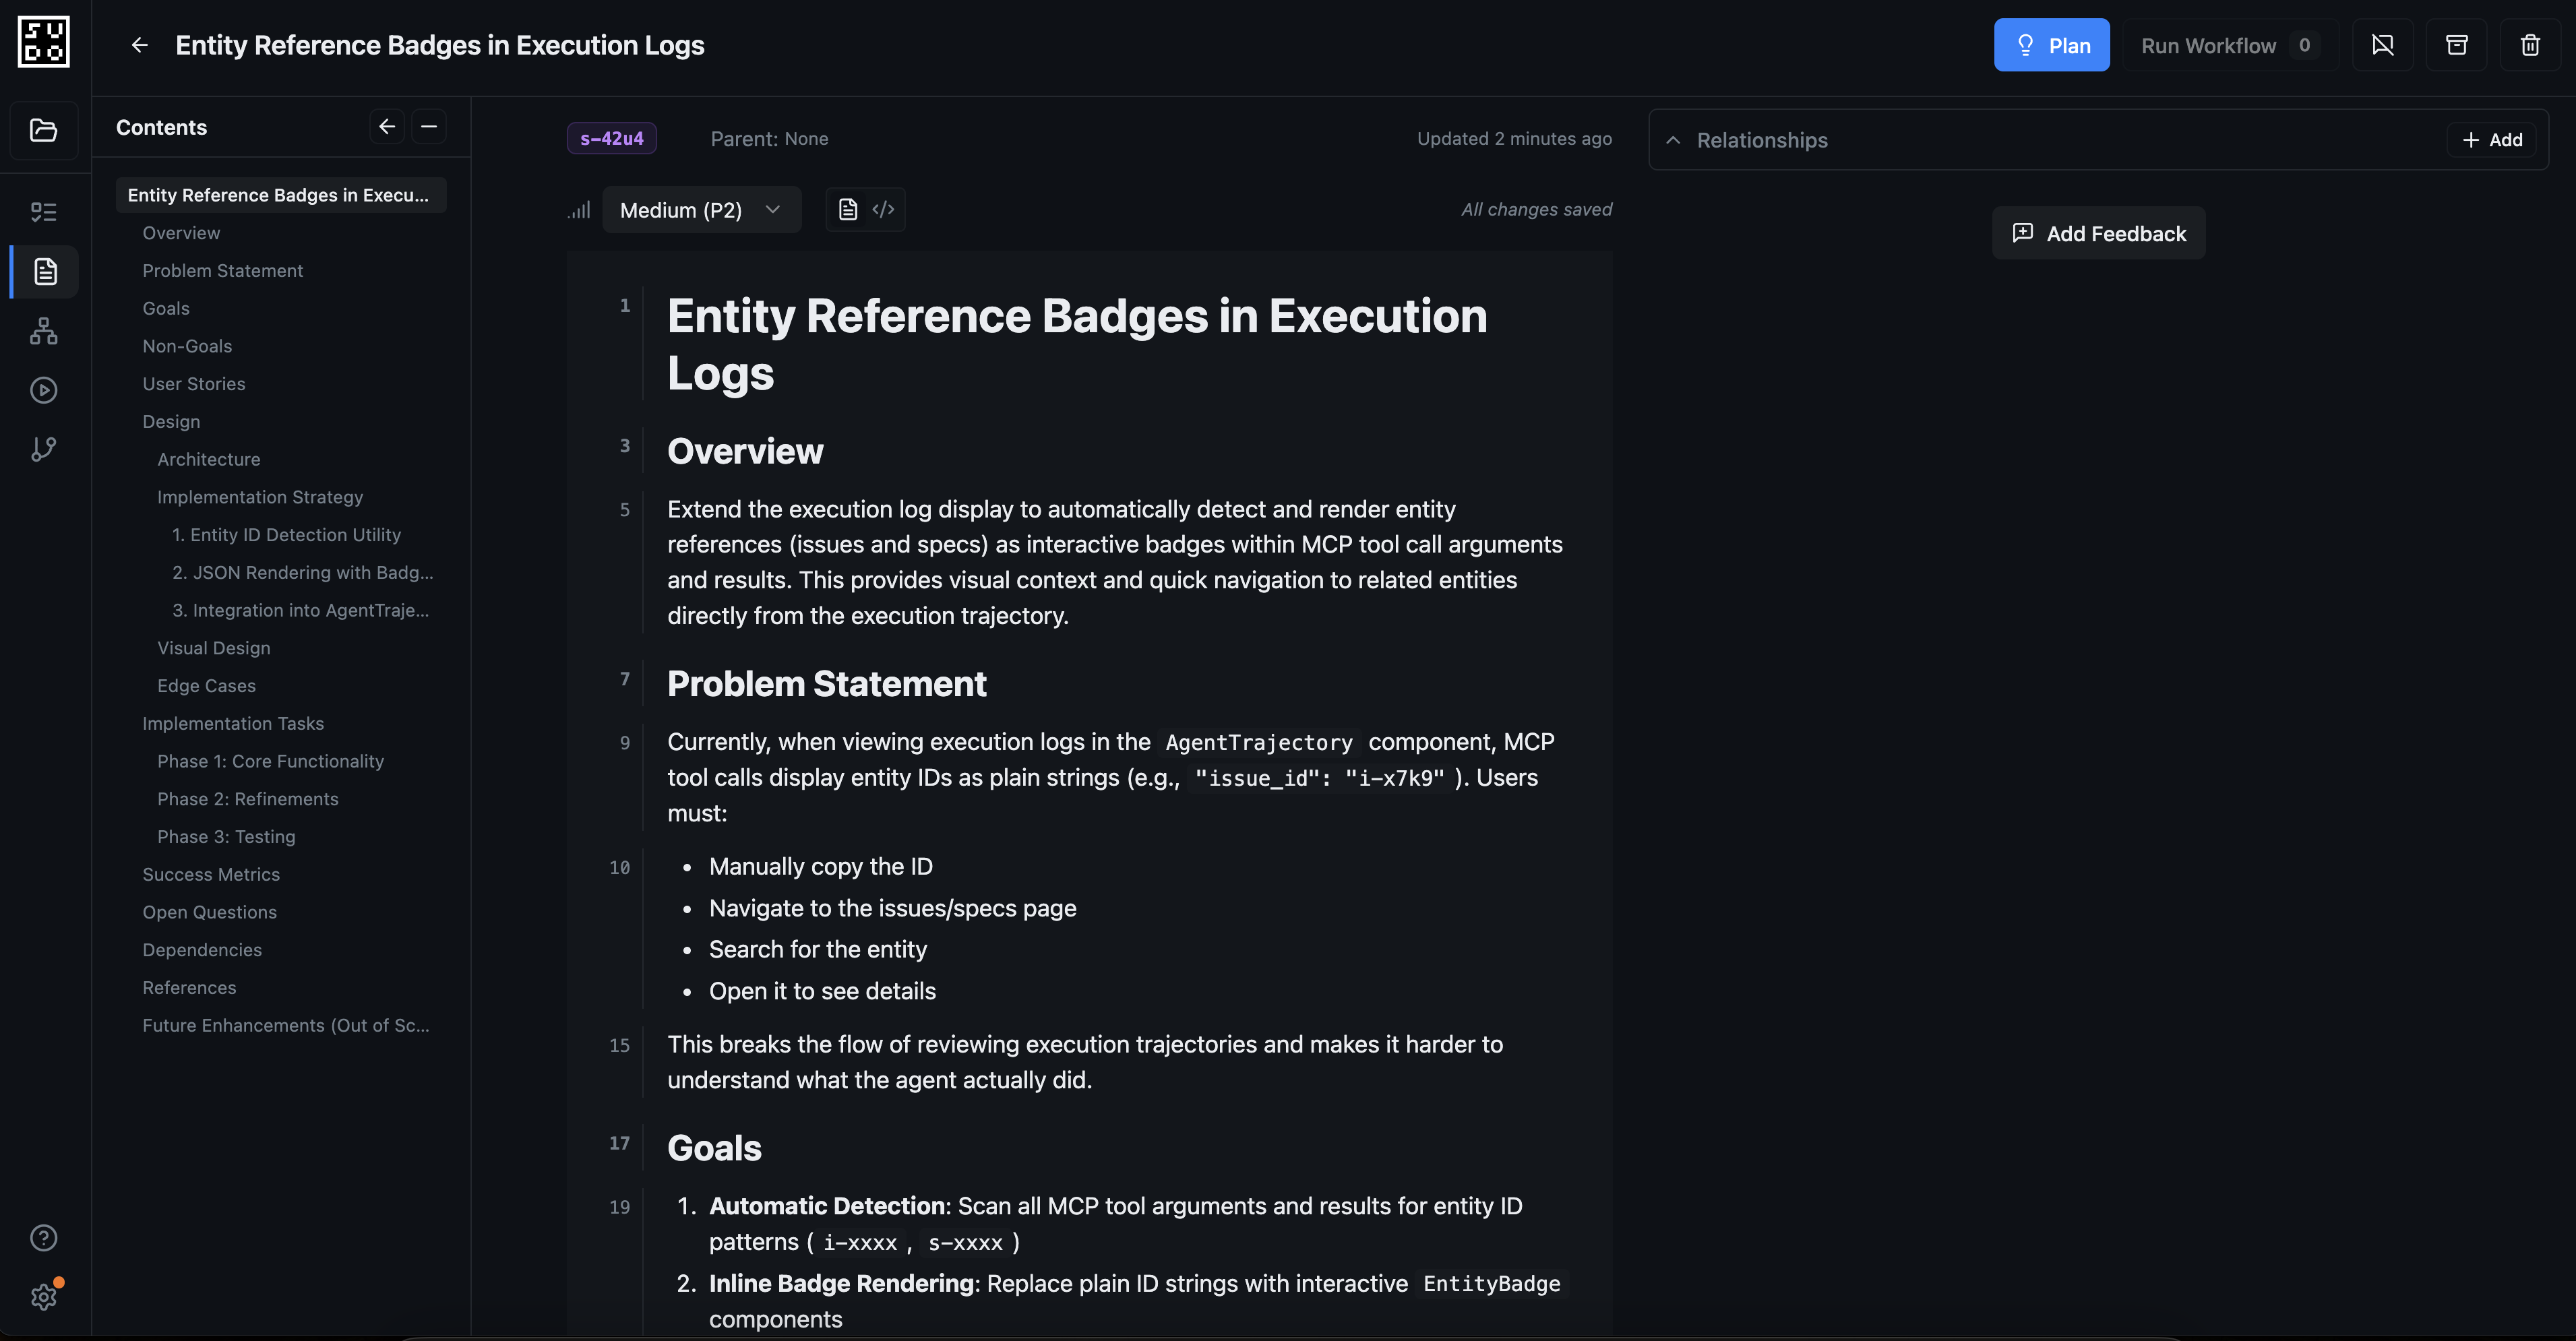Disable comments using the slashed comment icon
Viewport: 2576px width, 1341px height.
2384,44
